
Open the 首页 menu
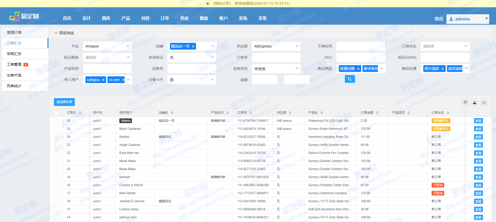click(x=67, y=18)
